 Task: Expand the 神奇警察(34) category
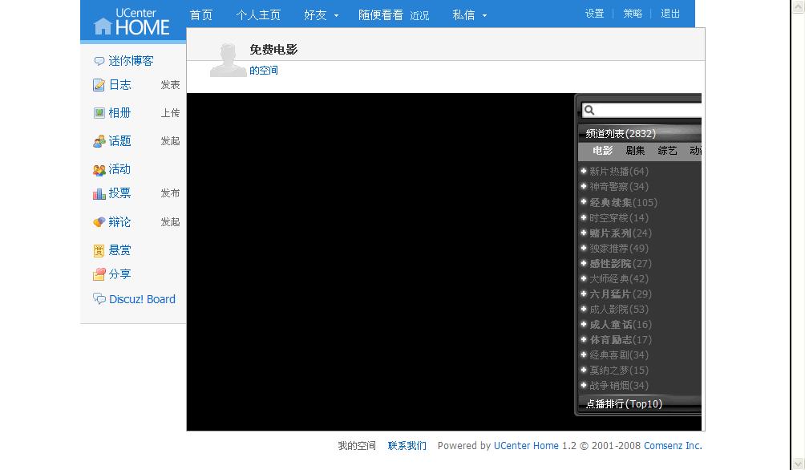point(583,186)
